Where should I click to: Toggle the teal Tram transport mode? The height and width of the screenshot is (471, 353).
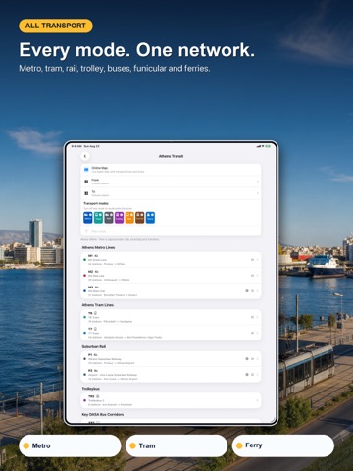pos(98,218)
